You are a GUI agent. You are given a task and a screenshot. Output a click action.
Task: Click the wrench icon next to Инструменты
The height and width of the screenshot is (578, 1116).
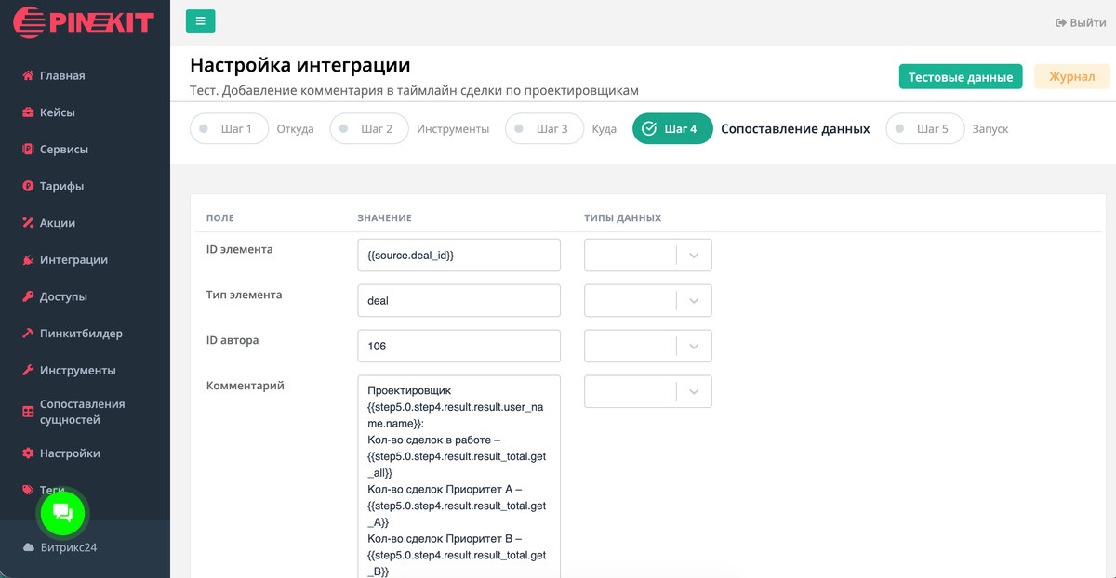pyautogui.click(x=28, y=370)
